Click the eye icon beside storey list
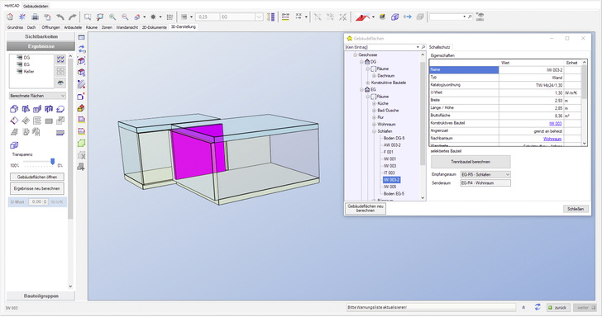 tap(60, 83)
